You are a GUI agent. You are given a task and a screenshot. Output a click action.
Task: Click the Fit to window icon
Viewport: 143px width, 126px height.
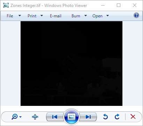click(x=35, y=117)
